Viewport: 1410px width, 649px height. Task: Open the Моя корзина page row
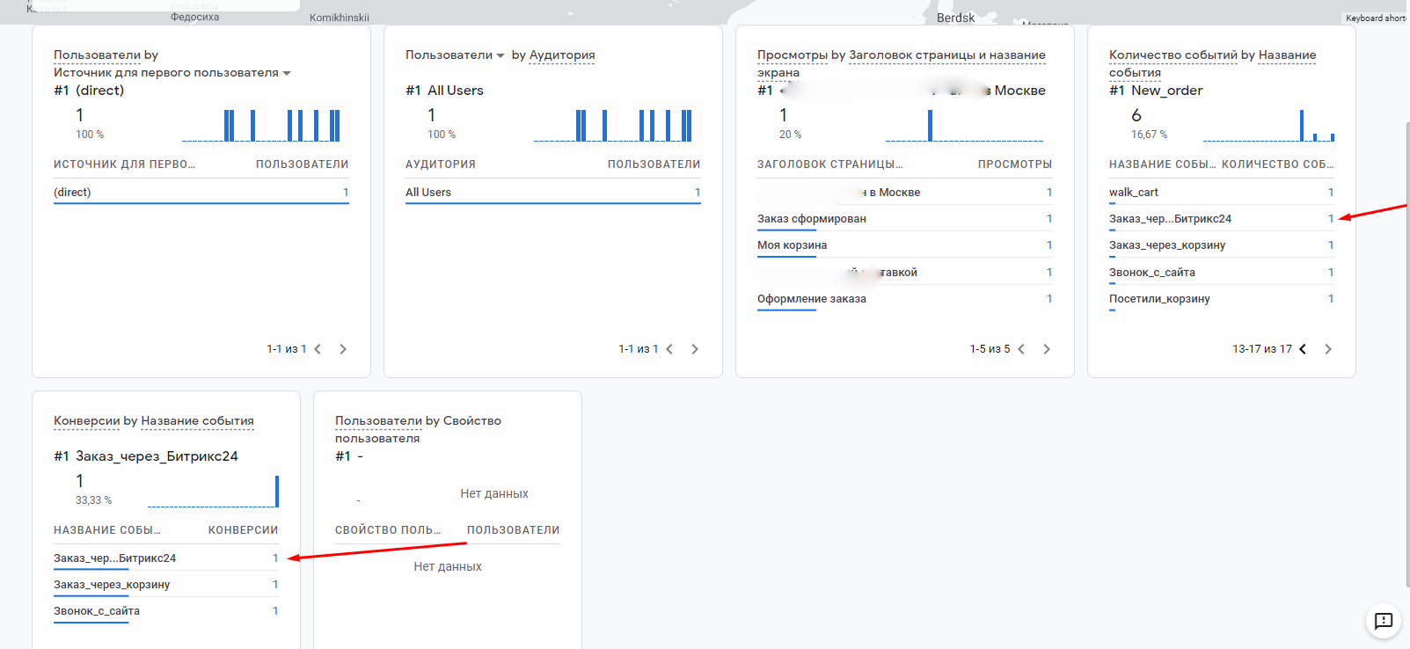pos(793,245)
